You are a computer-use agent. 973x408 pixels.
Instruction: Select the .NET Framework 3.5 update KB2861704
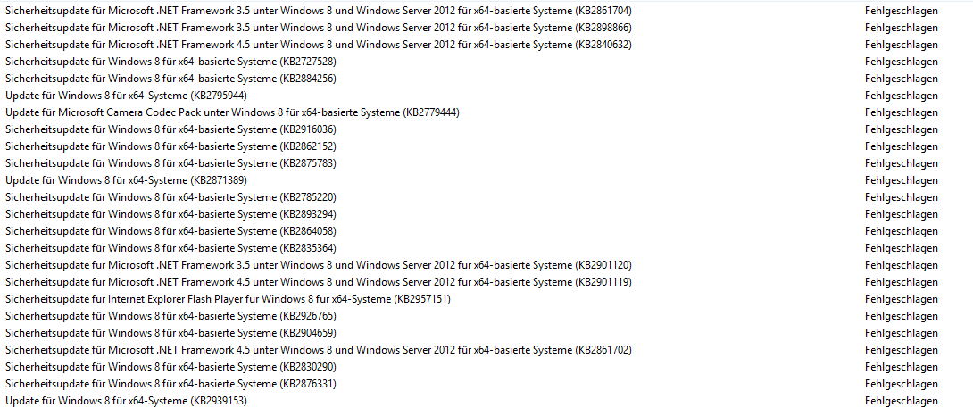pos(318,11)
